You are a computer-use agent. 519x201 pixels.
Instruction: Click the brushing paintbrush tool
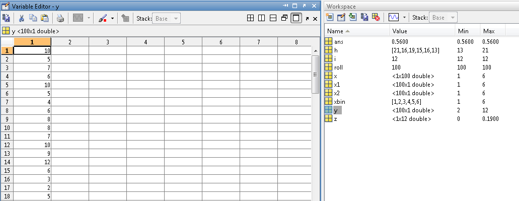[103, 18]
